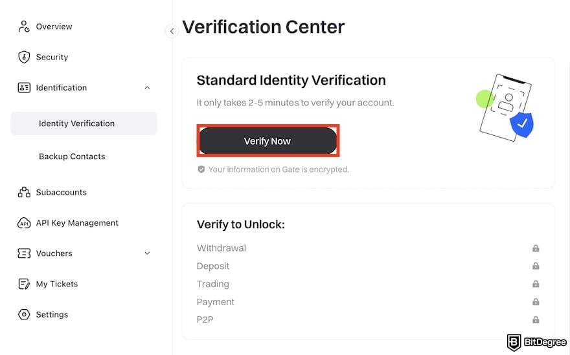Click the API Key Management icon

click(24, 223)
